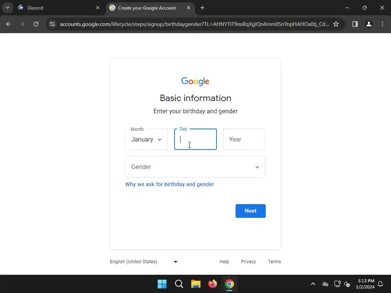Launch File Explorer from the taskbar

(x=196, y=284)
